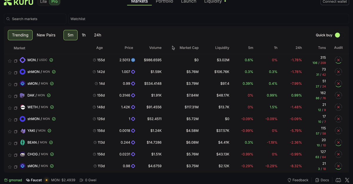Viewport: 353px width, 184px height.
Task: Open audit status icon for BEAN / MON
Action: coord(338,142)
